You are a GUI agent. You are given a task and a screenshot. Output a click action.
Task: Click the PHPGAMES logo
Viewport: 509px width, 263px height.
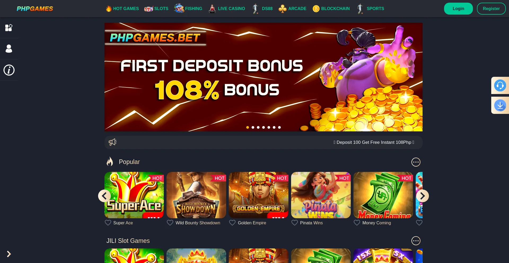pyautogui.click(x=35, y=9)
